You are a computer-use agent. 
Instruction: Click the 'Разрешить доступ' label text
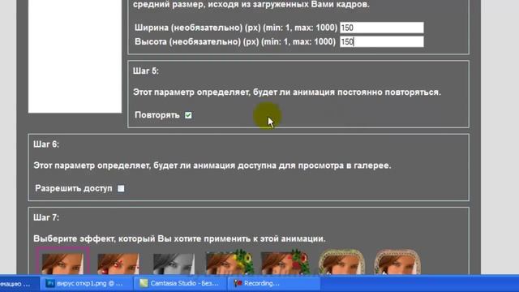74,188
